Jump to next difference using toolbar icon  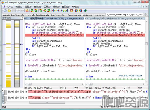coord(31,11)
